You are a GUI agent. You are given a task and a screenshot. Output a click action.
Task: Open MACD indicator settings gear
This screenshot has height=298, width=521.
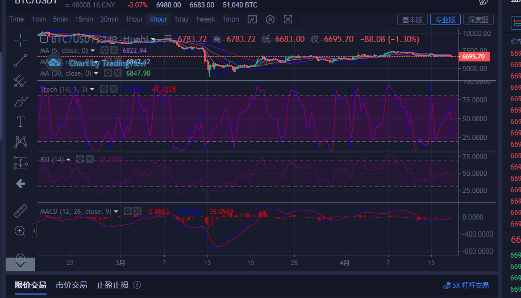point(128,211)
